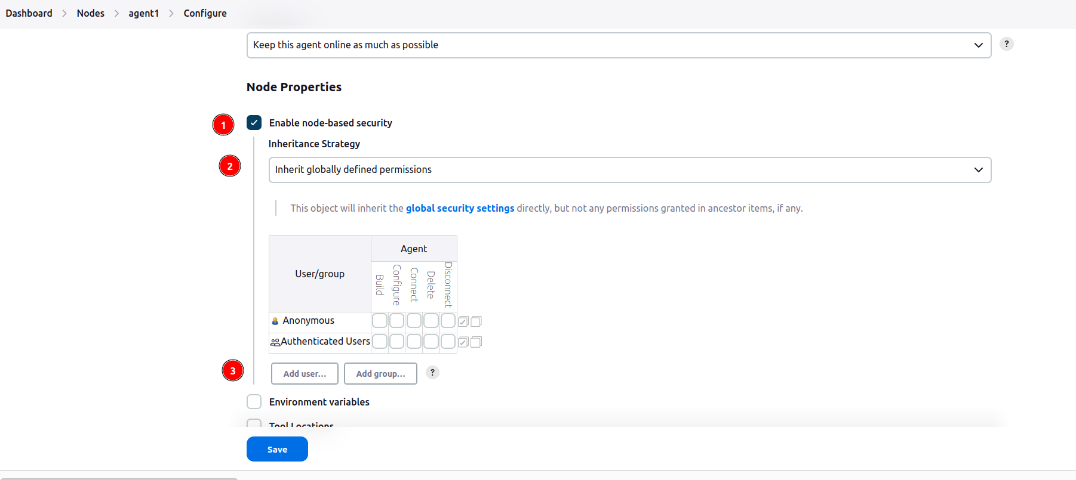
Task: Click the Add group... button
Action: coord(380,374)
